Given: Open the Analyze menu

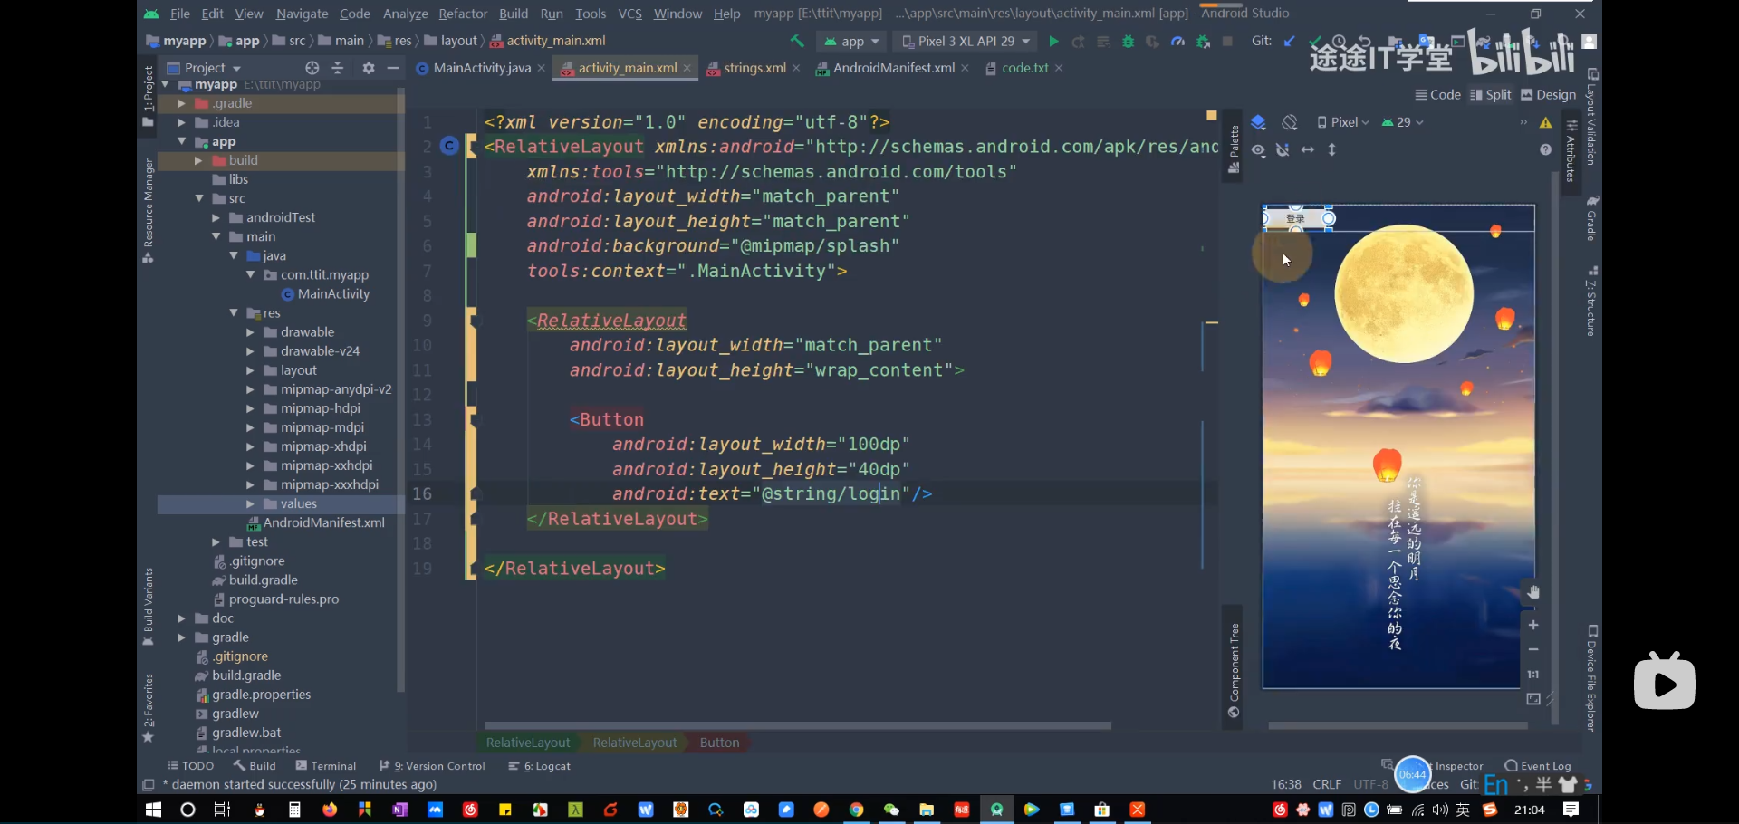Looking at the screenshot, I should (x=405, y=14).
